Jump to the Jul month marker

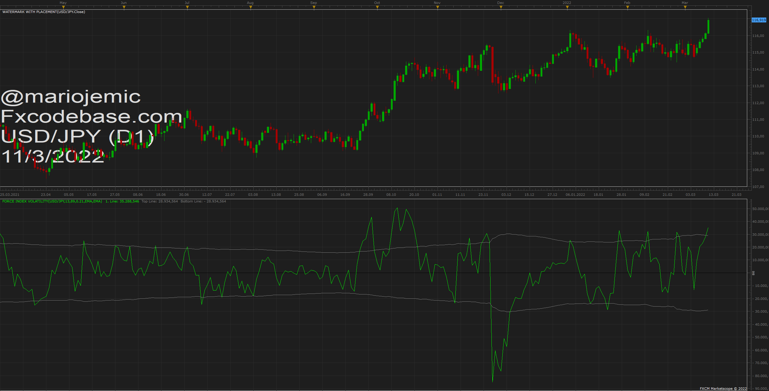coord(187,3)
